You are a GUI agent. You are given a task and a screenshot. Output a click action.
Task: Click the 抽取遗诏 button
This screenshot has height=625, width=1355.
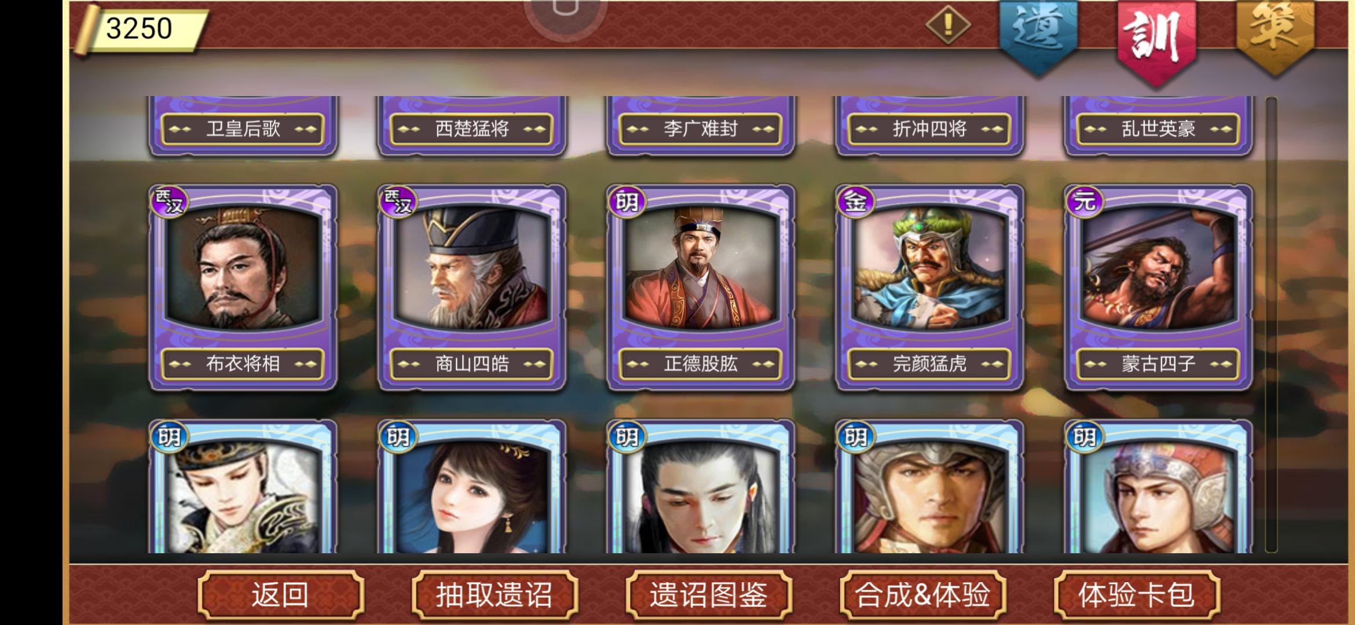click(495, 595)
